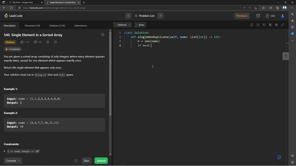View the 143 streak counter
Screen dimensions: 296x166
pos(270,16)
